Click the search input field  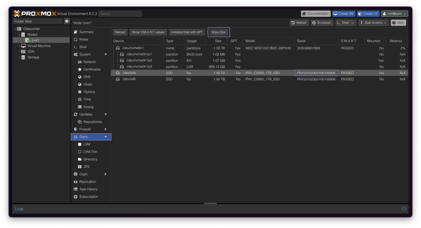click(120, 14)
